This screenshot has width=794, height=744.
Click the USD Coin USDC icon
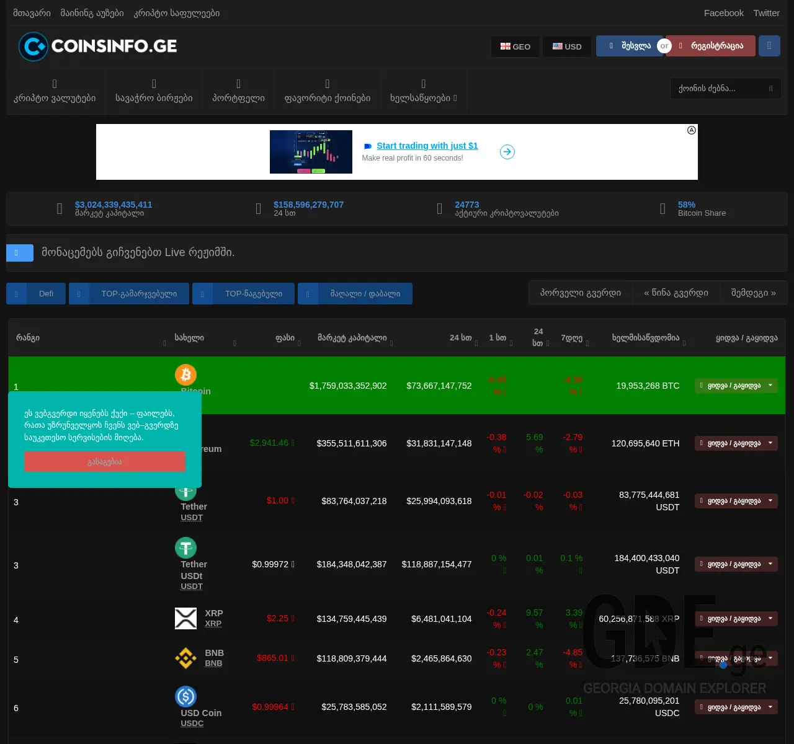[x=185, y=696]
